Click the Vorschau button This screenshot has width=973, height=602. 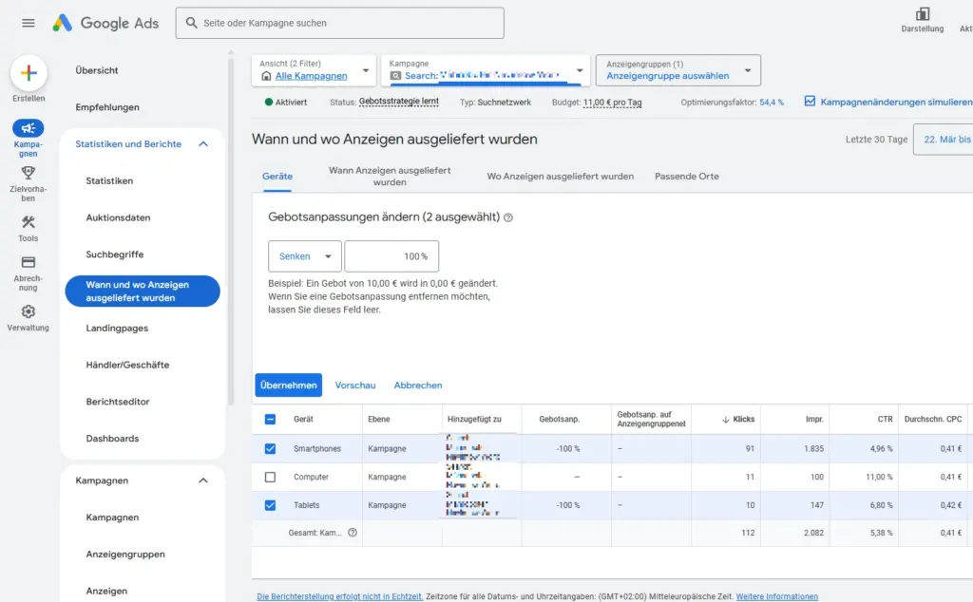click(x=355, y=385)
